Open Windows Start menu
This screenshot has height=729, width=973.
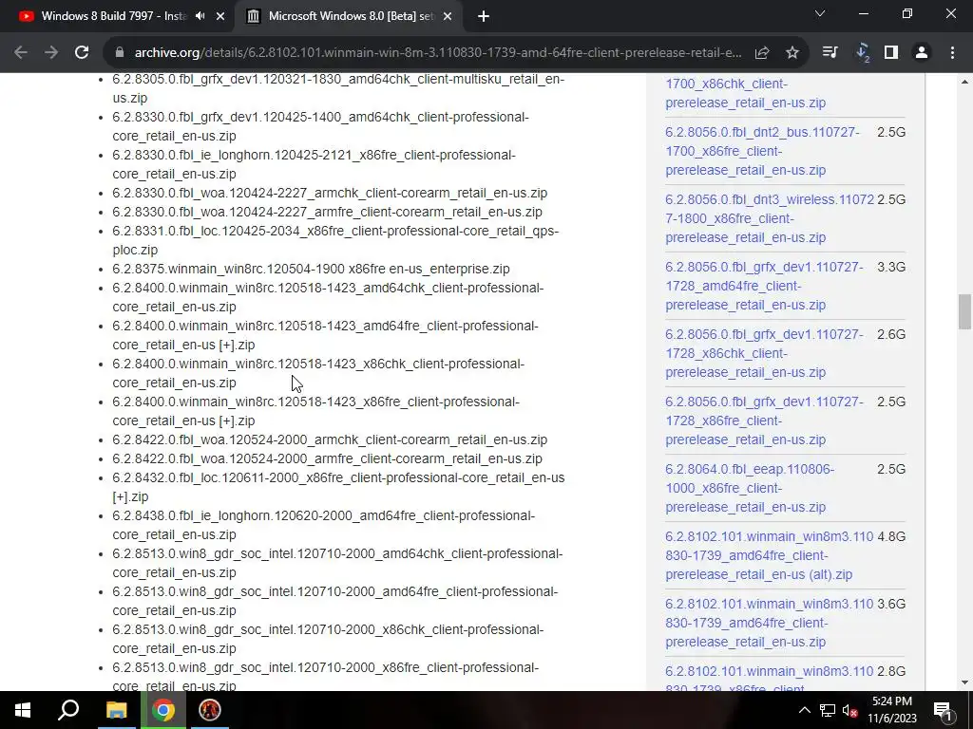click(23, 710)
